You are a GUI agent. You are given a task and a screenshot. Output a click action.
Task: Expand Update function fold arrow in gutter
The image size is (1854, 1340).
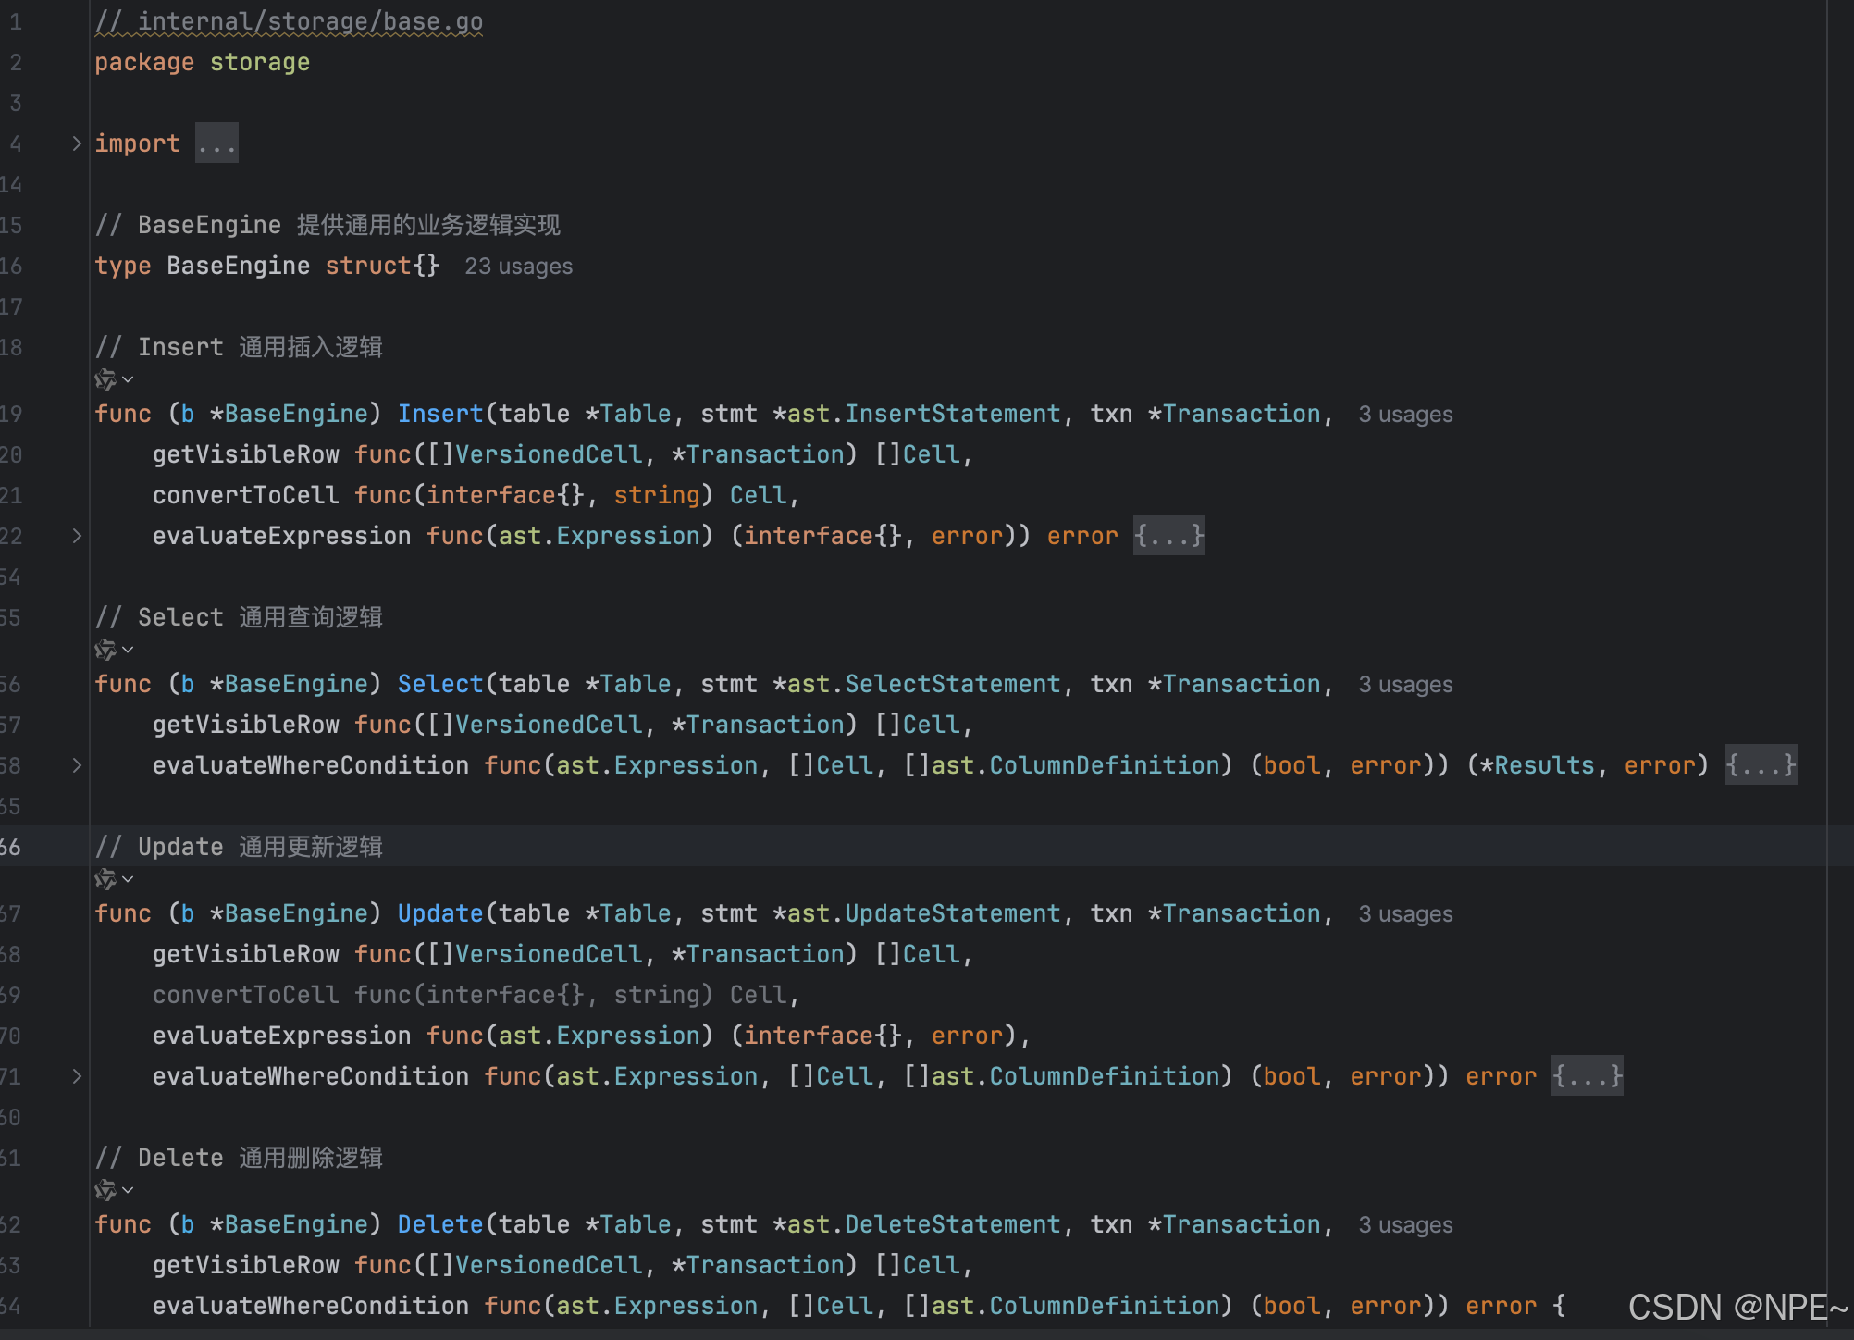click(77, 1076)
